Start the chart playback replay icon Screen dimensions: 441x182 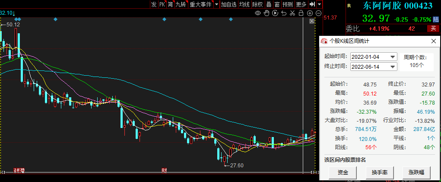point(275,13)
